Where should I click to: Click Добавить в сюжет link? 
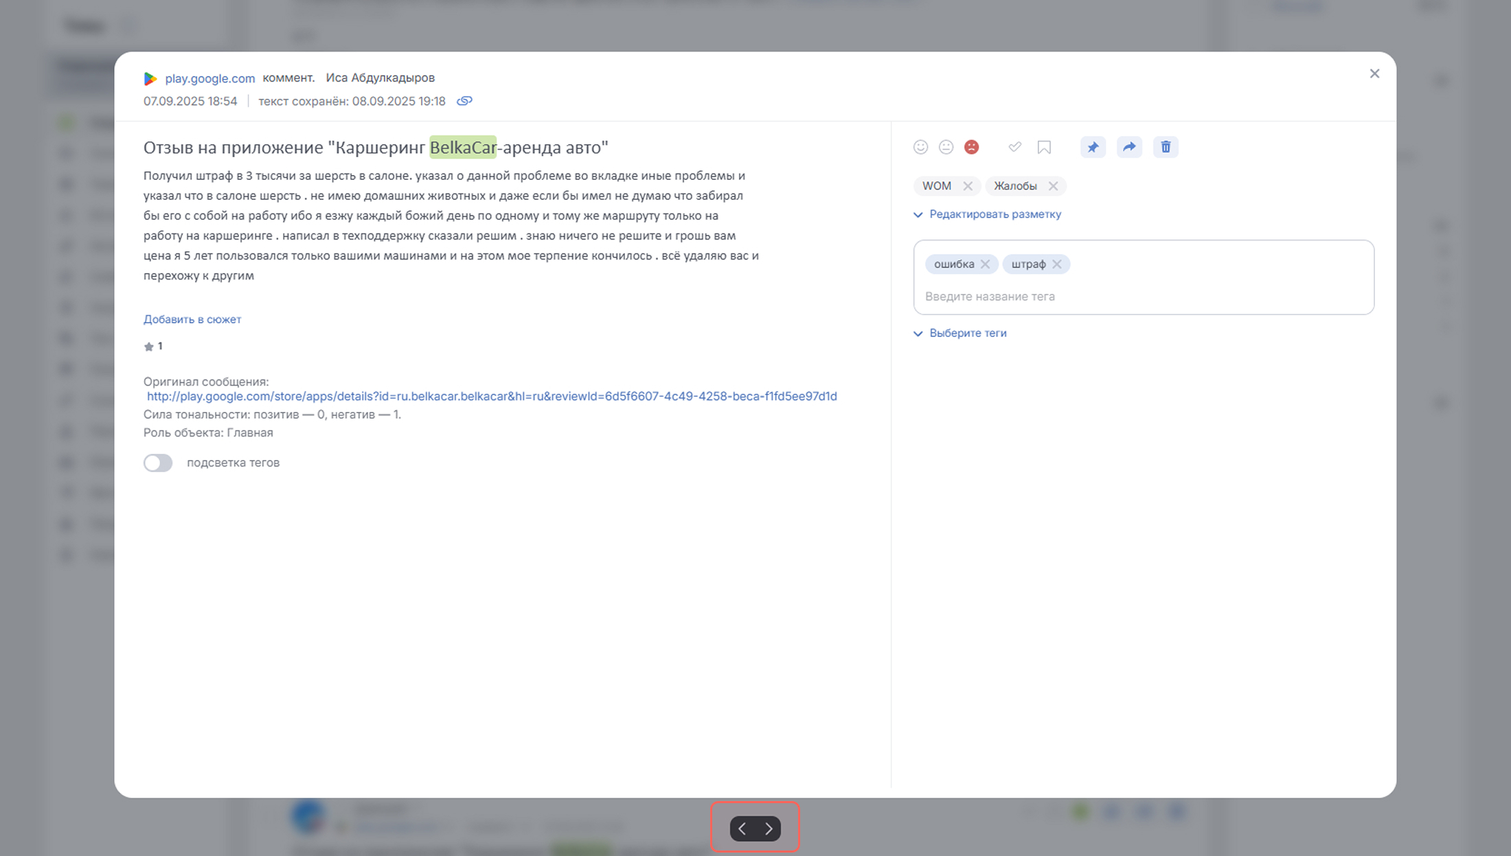192,319
